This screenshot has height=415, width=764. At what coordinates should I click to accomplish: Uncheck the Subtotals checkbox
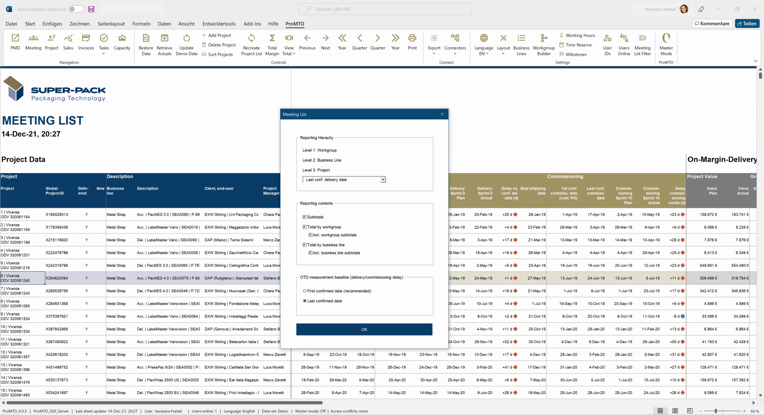pos(305,217)
